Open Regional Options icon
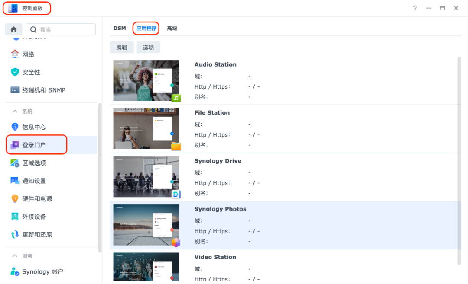This screenshot has height=284, width=468. tap(15, 163)
